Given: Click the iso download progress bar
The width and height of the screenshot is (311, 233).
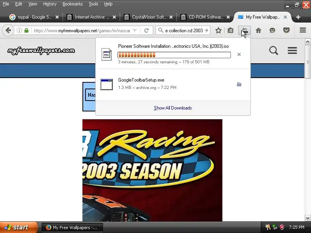Looking at the screenshot, I should (x=174, y=55).
